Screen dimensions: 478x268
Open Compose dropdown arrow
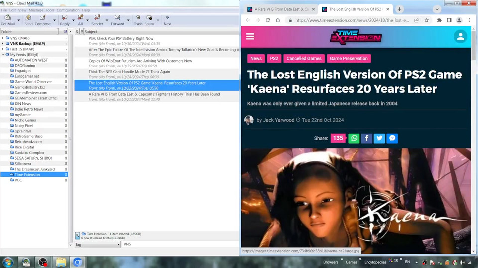pos(55,20)
